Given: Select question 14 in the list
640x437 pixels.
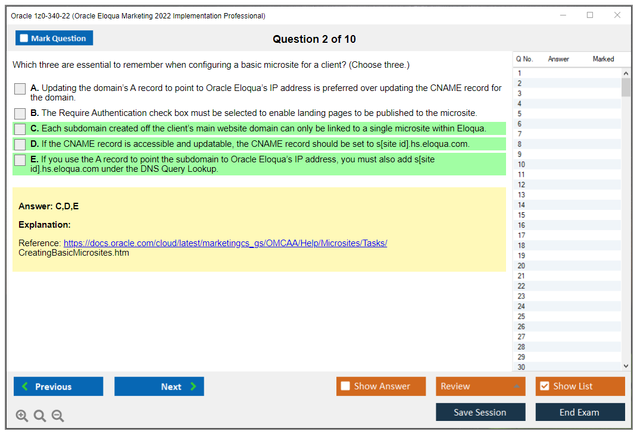Looking at the screenshot, I should (522, 205).
